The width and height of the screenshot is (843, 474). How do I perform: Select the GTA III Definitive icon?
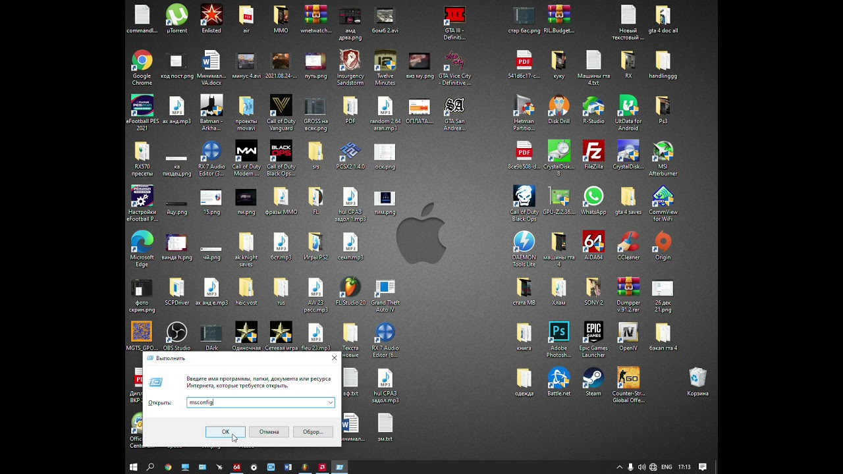454,22
